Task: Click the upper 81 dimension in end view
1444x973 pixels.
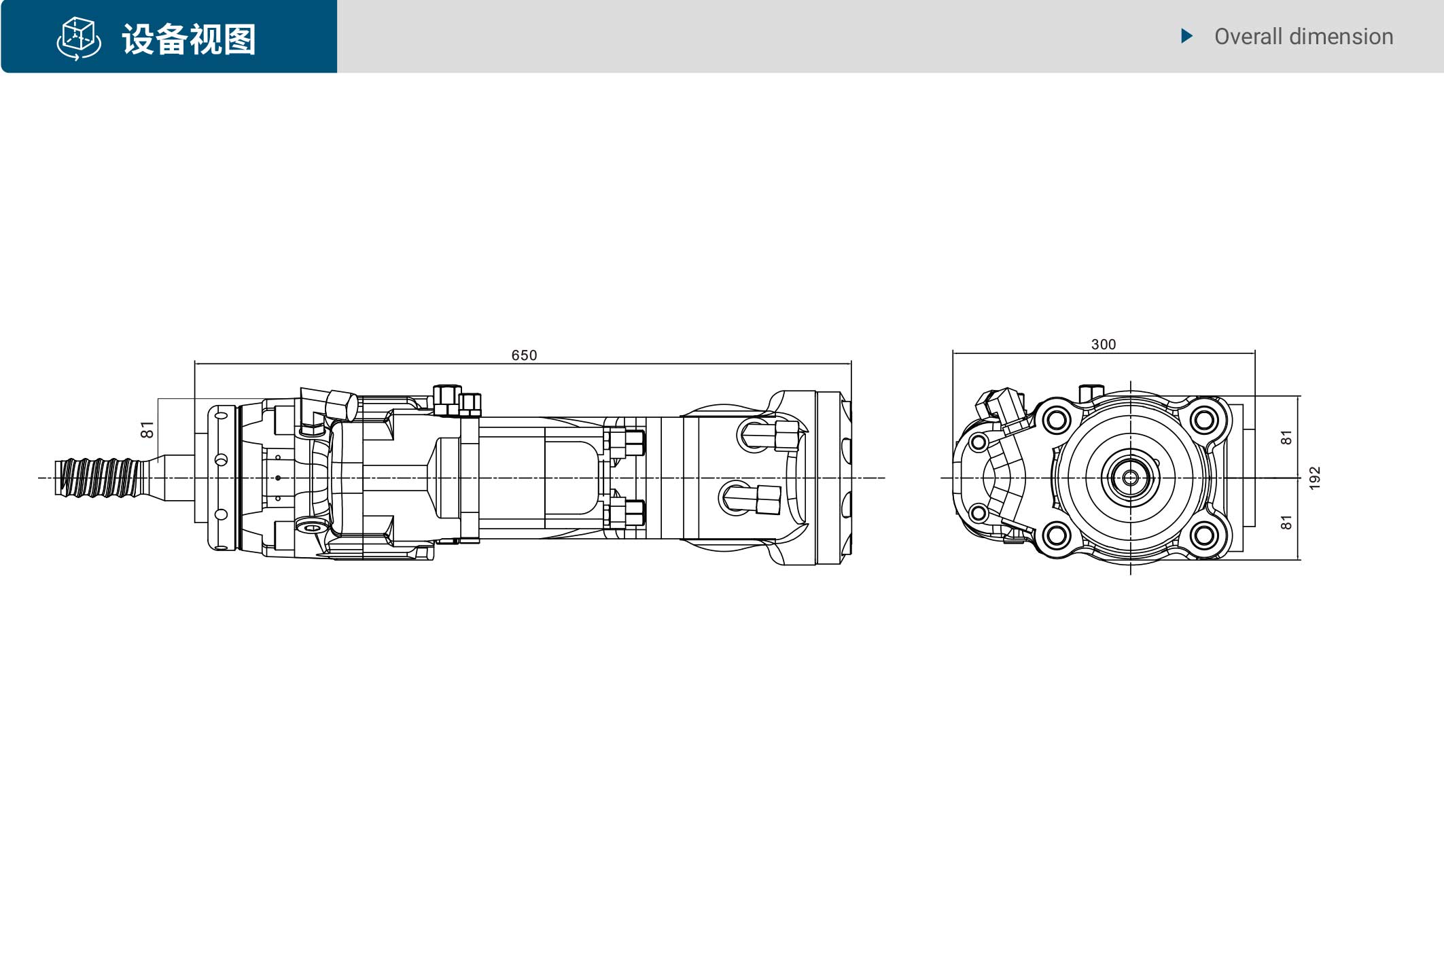Action: point(1286,438)
